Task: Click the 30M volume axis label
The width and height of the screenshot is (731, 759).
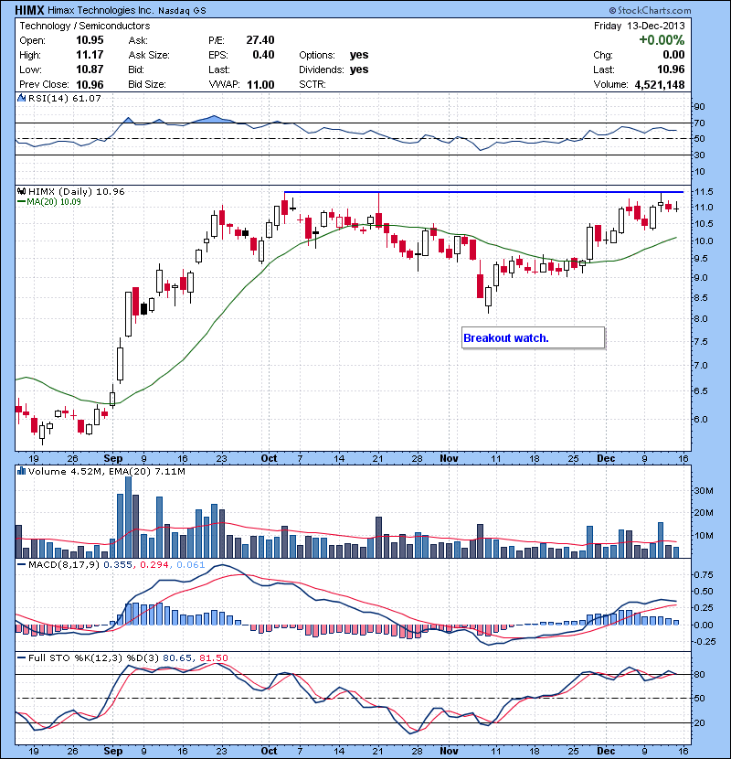Action: [x=704, y=491]
